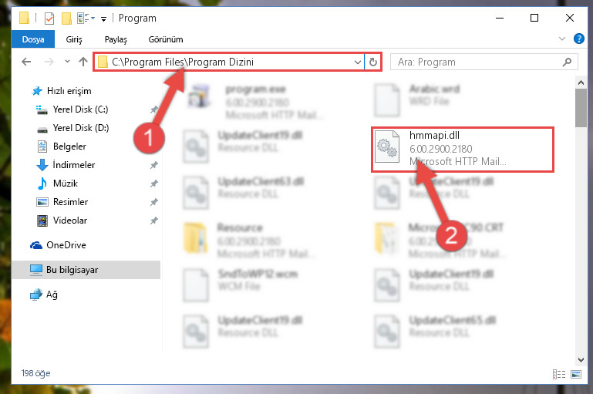Select the hmmapi.dll file
Viewport: 593px width, 394px height.
point(462,150)
